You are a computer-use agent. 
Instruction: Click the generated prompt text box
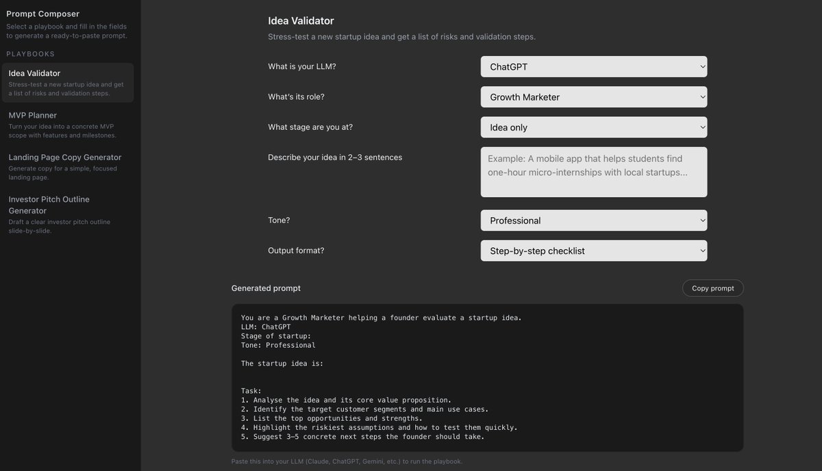click(x=487, y=378)
